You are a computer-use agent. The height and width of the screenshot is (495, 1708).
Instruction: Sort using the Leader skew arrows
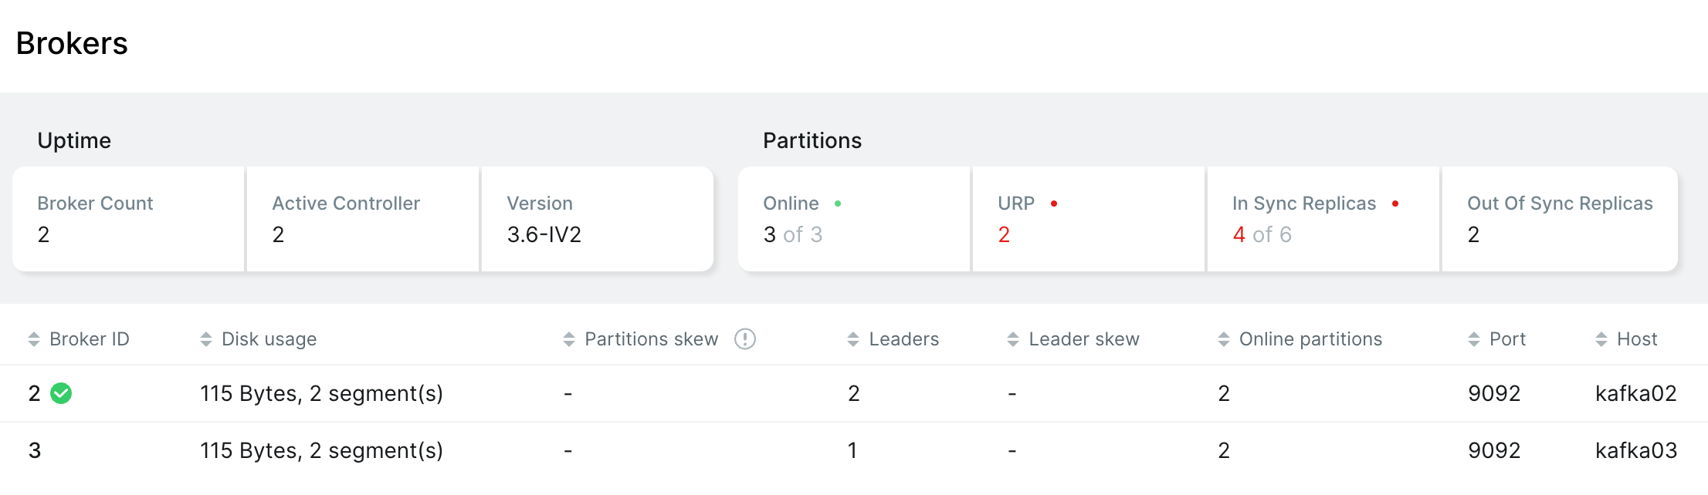pos(1013,339)
